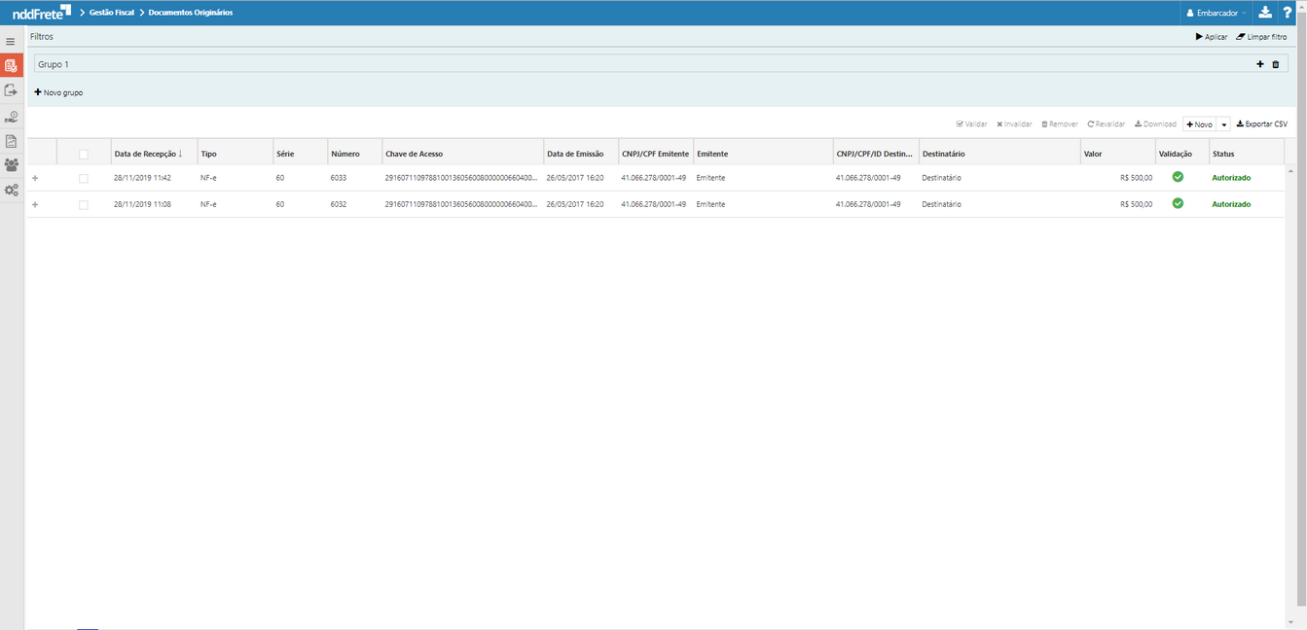Expand the row received at 28/11/2019 11:42
This screenshot has height=630, width=1307.
35,178
